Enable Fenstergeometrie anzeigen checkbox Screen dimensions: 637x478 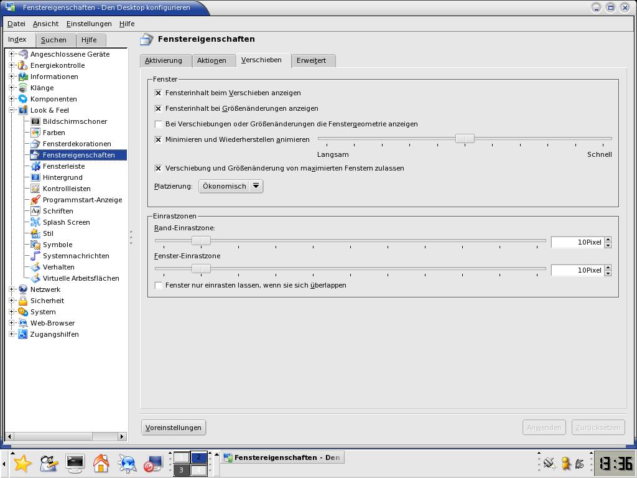(x=159, y=124)
